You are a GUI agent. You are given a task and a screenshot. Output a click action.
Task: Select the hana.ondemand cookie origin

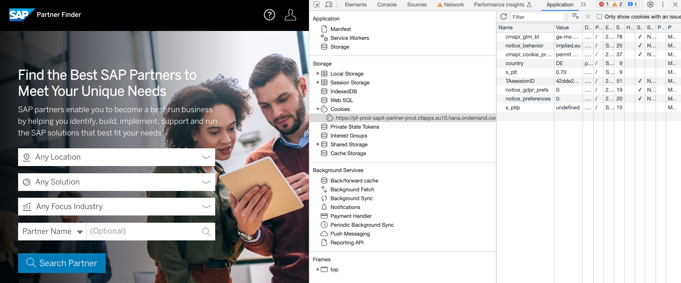[x=403, y=118]
